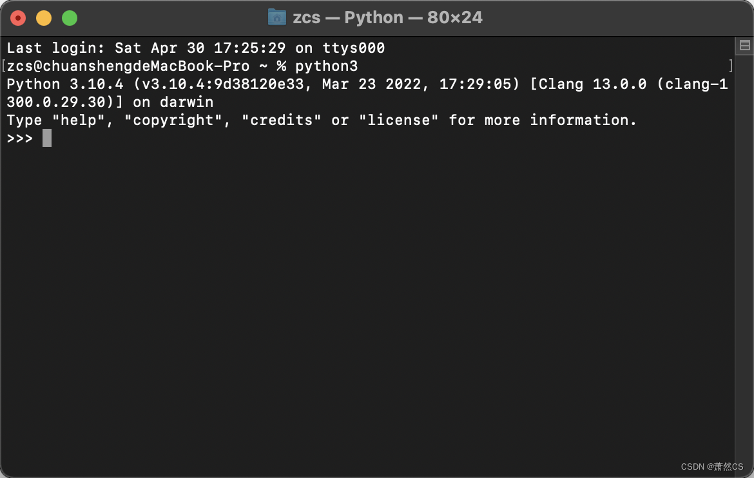754x478 pixels.
Task: Click the window title "zcs — Python — 80×24"
Action: (x=387, y=17)
